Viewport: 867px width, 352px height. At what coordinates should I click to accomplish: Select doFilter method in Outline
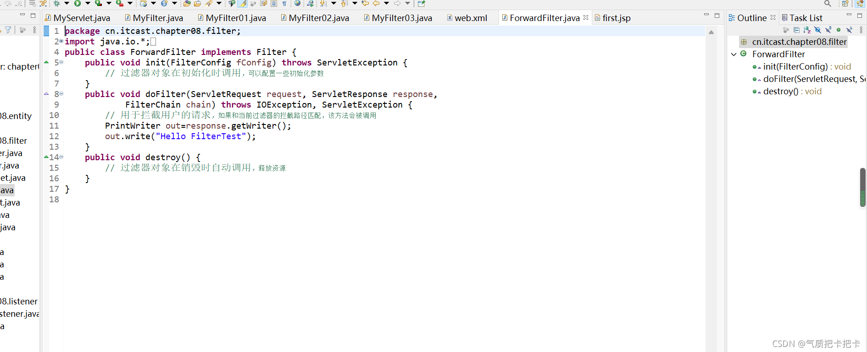click(x=809, y=79)
